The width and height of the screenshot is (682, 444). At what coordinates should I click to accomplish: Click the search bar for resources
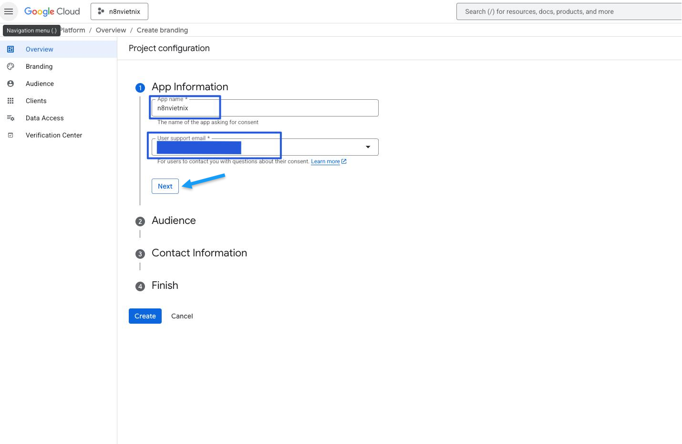pyautogui.click(x=569, y=11)
